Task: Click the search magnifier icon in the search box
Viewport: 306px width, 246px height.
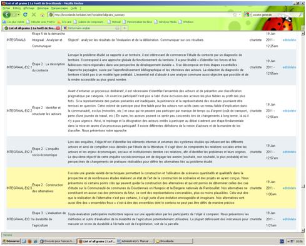Action: (x=300, y=15)
